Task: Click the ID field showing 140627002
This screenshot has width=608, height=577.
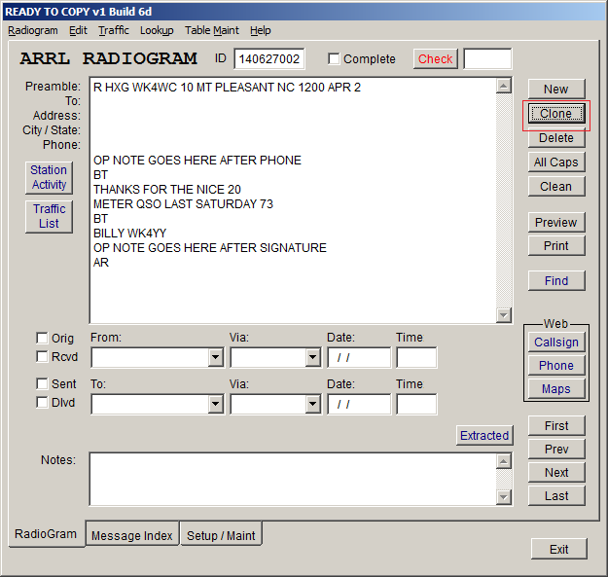Action: tap(269, 59)
